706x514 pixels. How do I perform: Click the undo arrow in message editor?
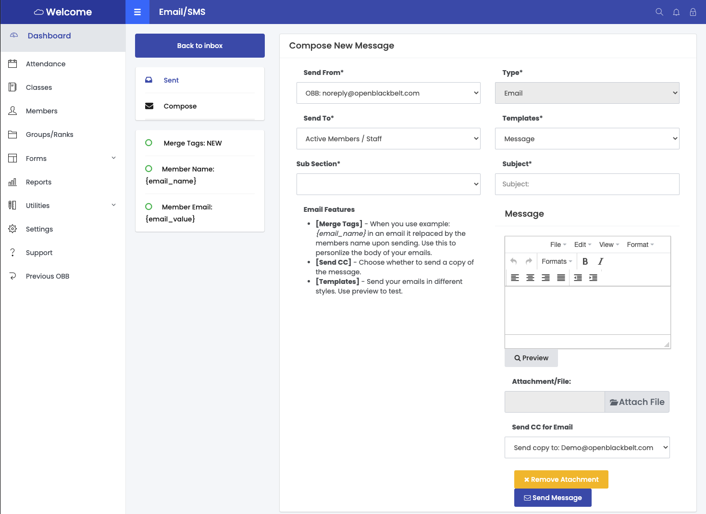pyautogui.click(x=513, y=261)
